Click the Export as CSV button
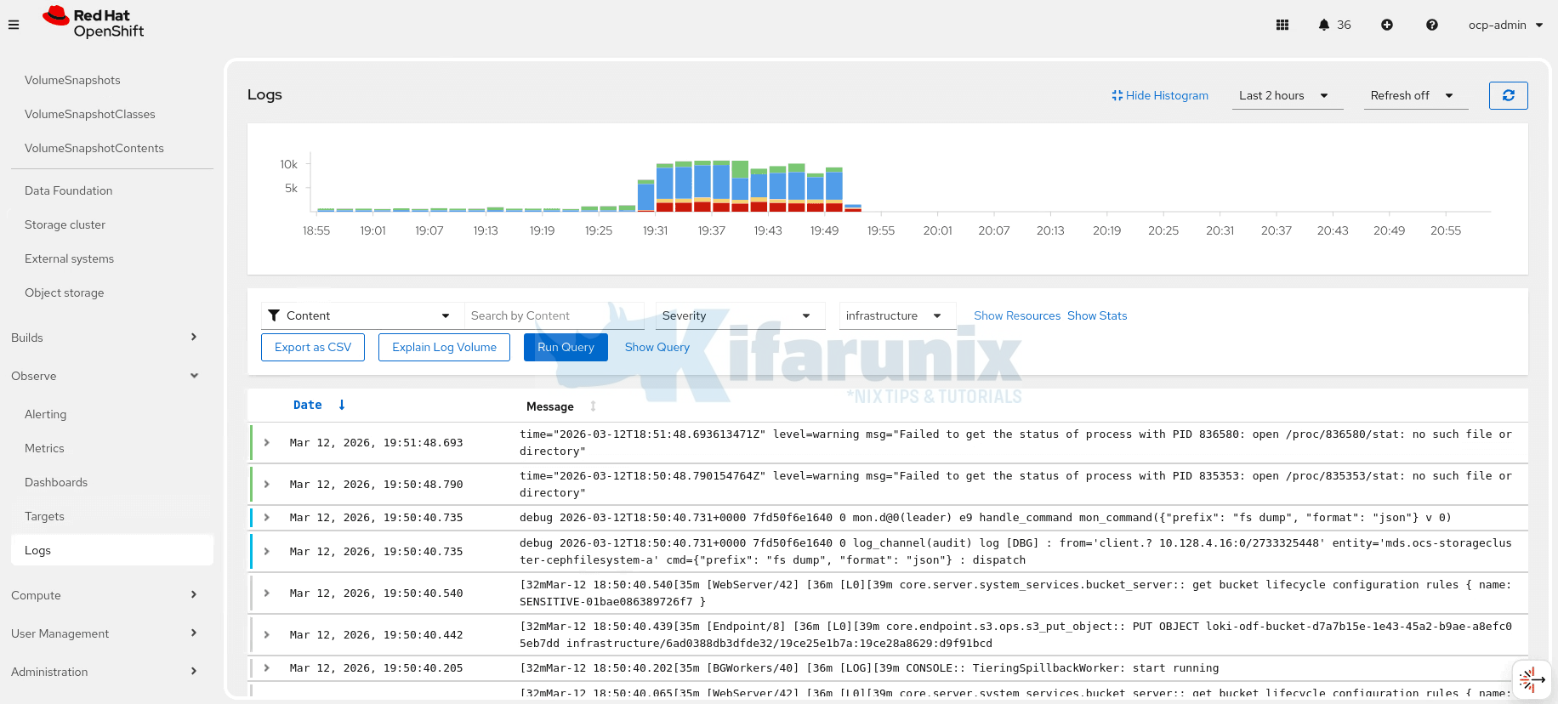Viewport: 1558px width, 704px height. [x=313, y=347]
